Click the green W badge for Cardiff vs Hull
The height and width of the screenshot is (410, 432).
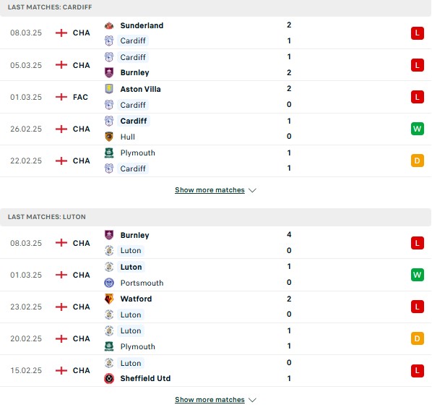[417, 129]
